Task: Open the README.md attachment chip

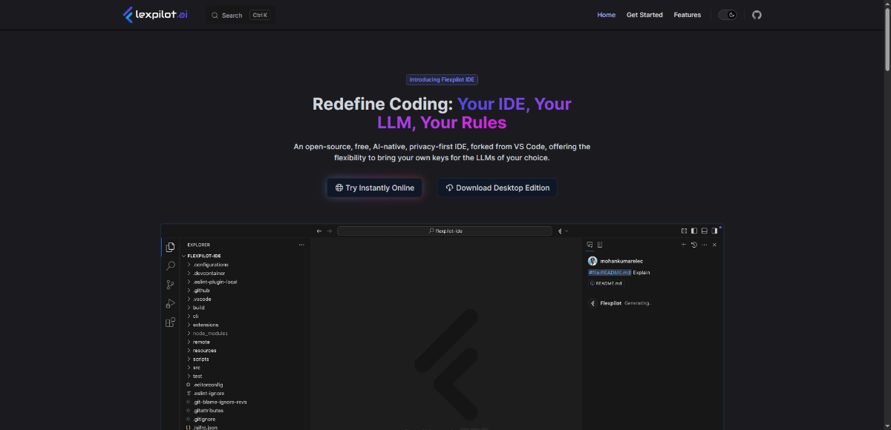Action: pos(607,283)
